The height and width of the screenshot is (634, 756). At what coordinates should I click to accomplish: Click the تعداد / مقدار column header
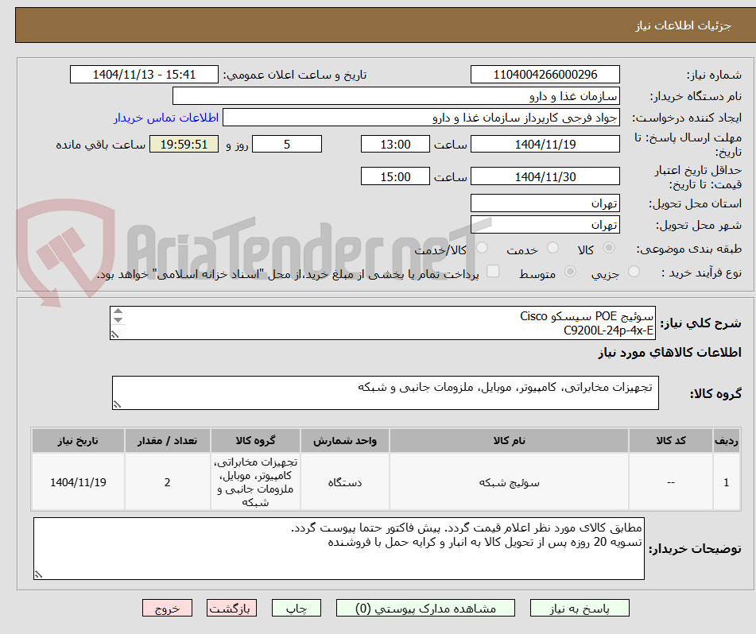[x=167, y=441]
